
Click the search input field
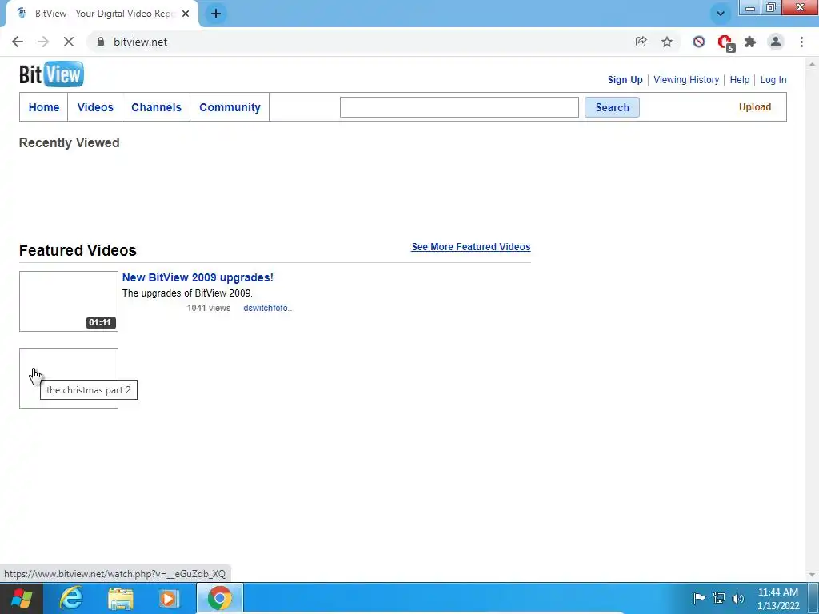pos(459,107)
